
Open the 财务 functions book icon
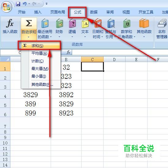coord(60,24)
